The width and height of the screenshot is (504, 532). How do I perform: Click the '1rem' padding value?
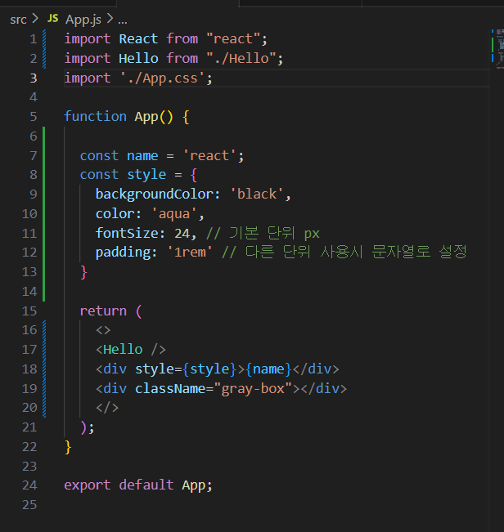click(x=190, y=253)
